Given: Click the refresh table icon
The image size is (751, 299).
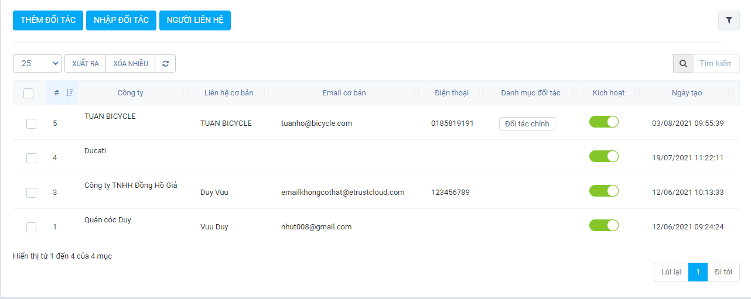Looking at the screenshot, I should [x=165, y=64].
